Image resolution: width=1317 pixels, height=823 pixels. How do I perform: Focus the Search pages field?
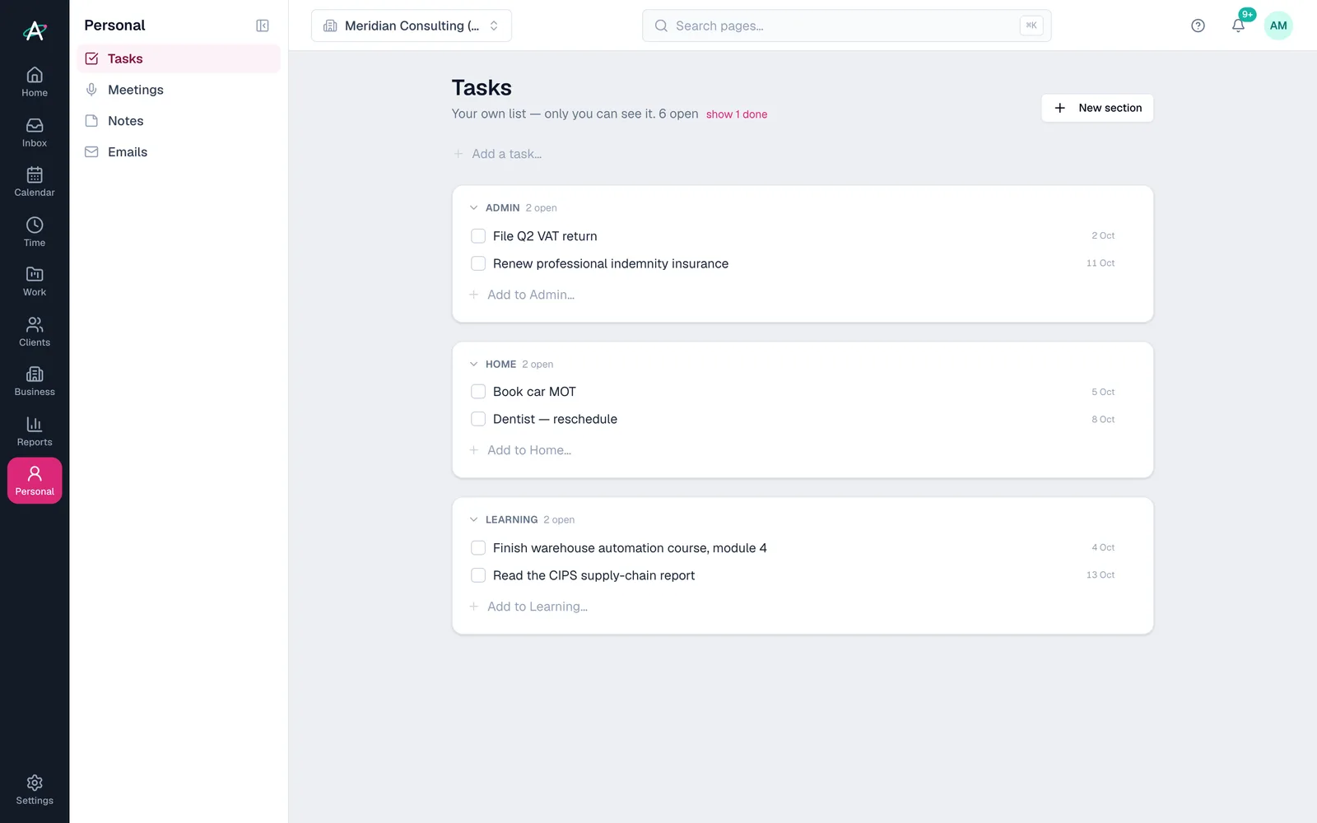846,26
